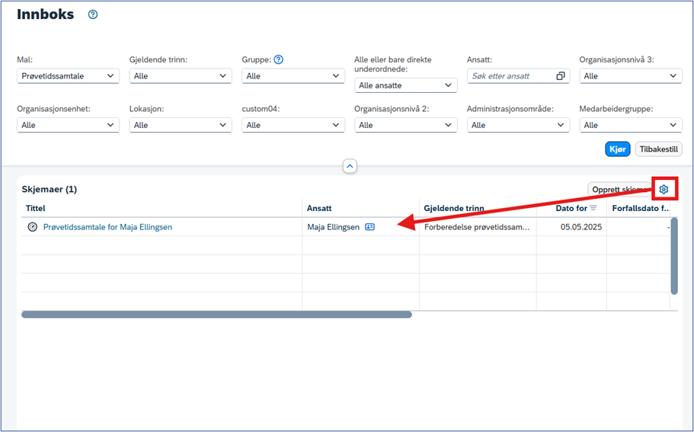This screenshot has height=432, width=694.
Task: Open the Gjeldende trinn dropdown
Action: coord(181,76)
